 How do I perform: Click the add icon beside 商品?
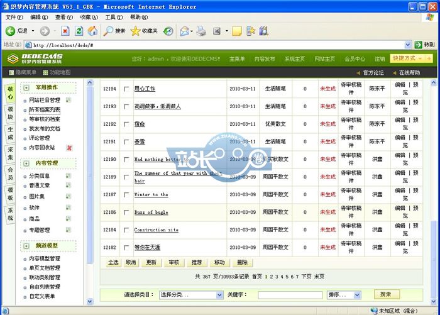tap(69, 218)
